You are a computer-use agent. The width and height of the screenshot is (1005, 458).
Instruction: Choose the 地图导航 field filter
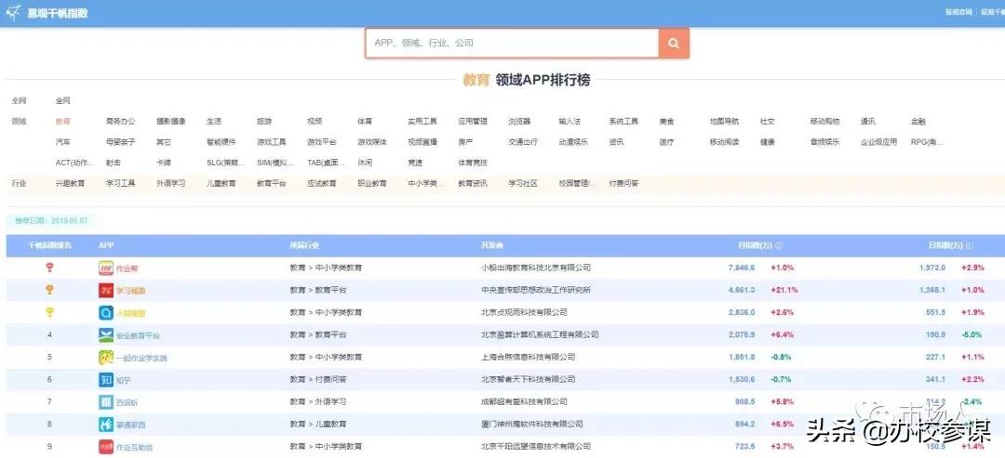pyautogui.click(x=724, y=121)
